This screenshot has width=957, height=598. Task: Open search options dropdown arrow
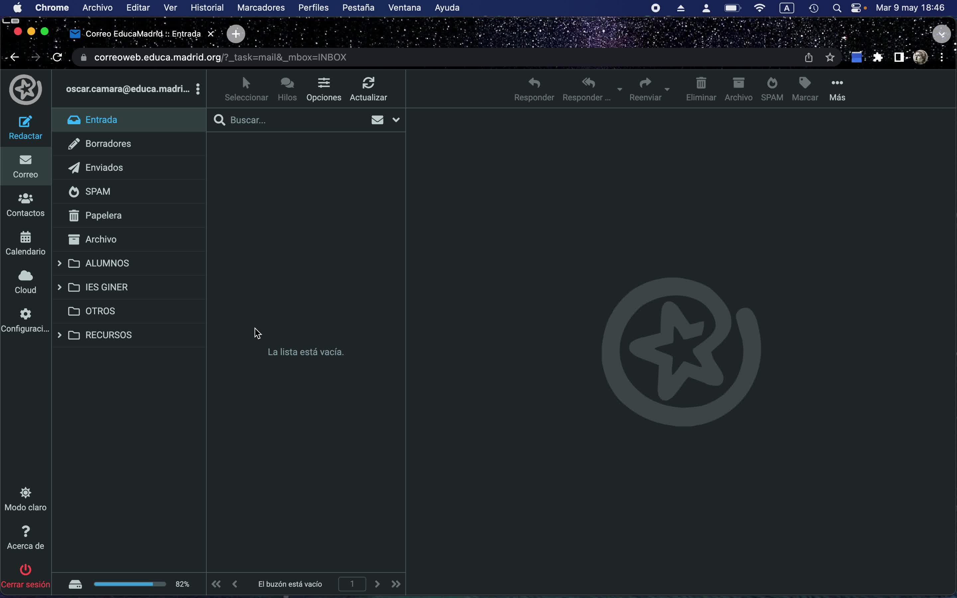[x=396, y=120]
